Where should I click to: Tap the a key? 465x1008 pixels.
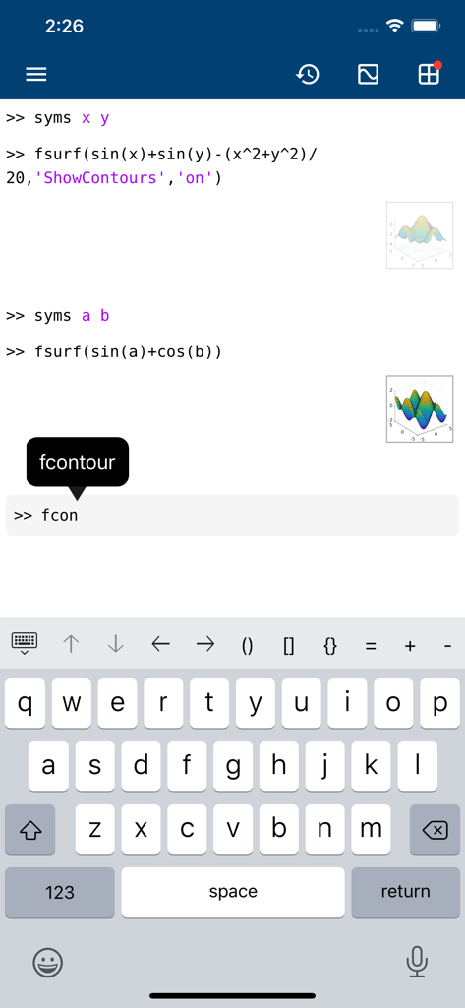48,766
